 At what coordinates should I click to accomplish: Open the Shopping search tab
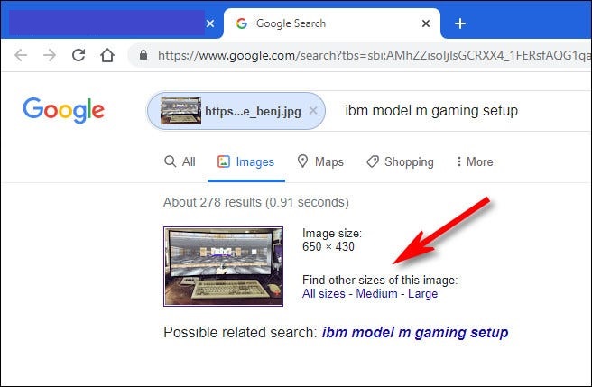(400, 162)
